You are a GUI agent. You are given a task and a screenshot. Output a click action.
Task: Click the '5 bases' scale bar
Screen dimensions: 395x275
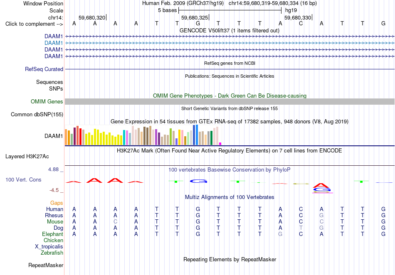pyautogui.click(x=230, y=10)
